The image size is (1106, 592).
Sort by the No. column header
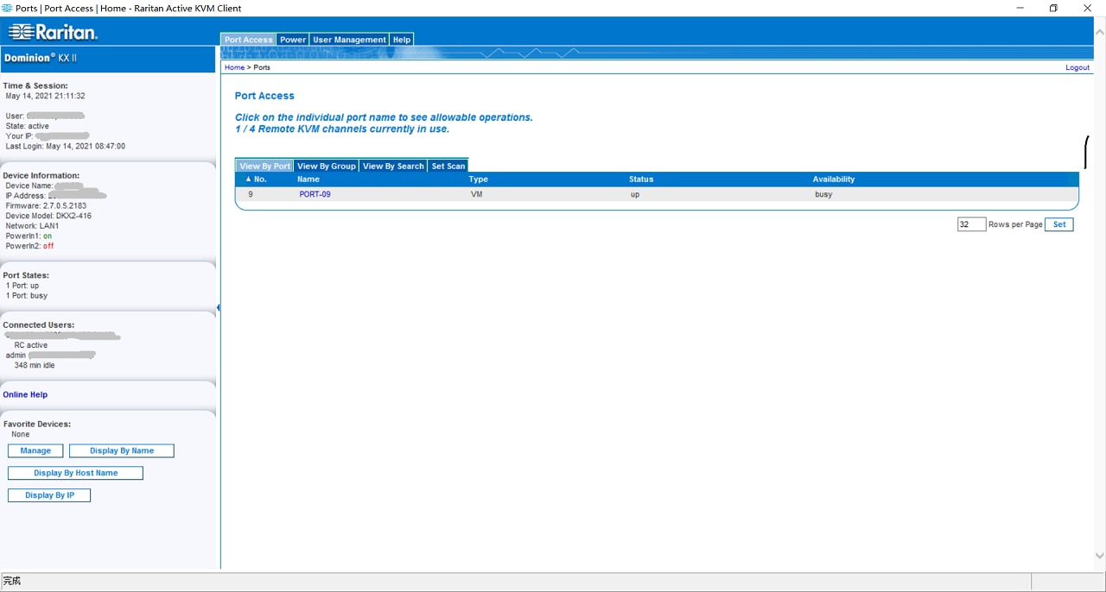(256, 179)
